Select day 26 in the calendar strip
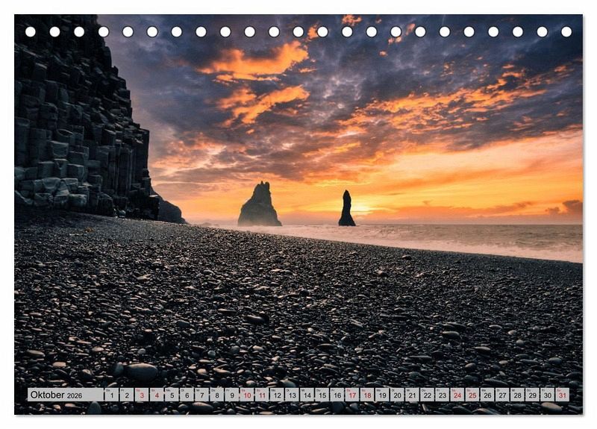 (x=488, y=395)
